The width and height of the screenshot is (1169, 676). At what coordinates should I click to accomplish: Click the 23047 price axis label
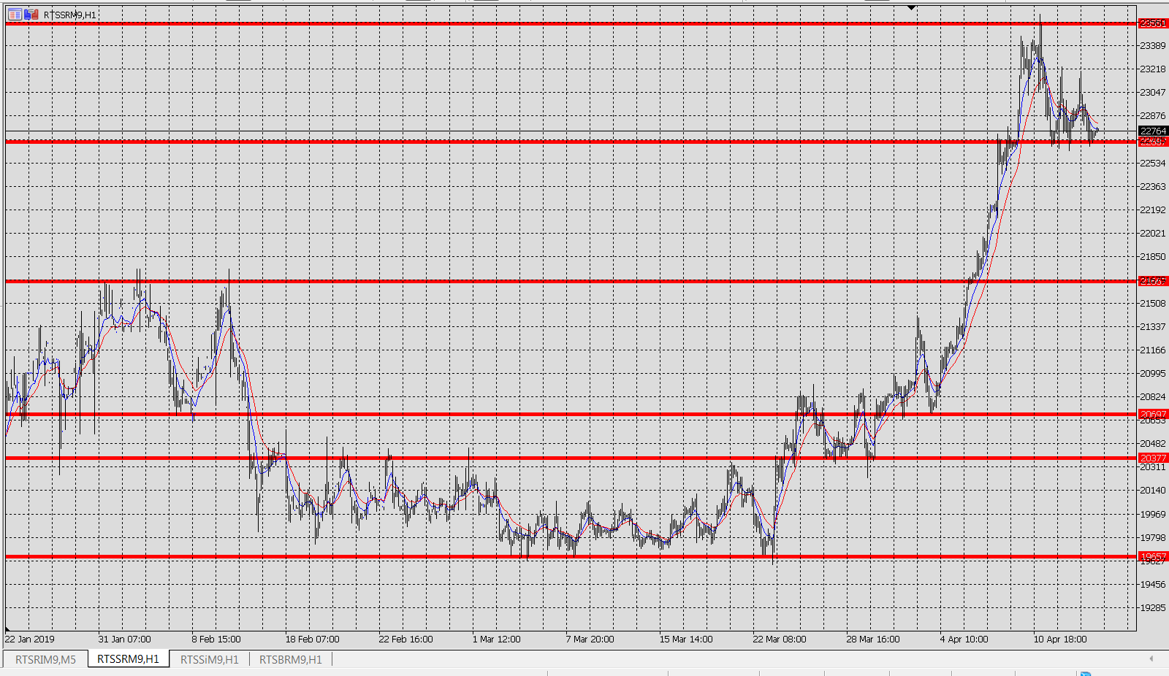pos(1153,93)
